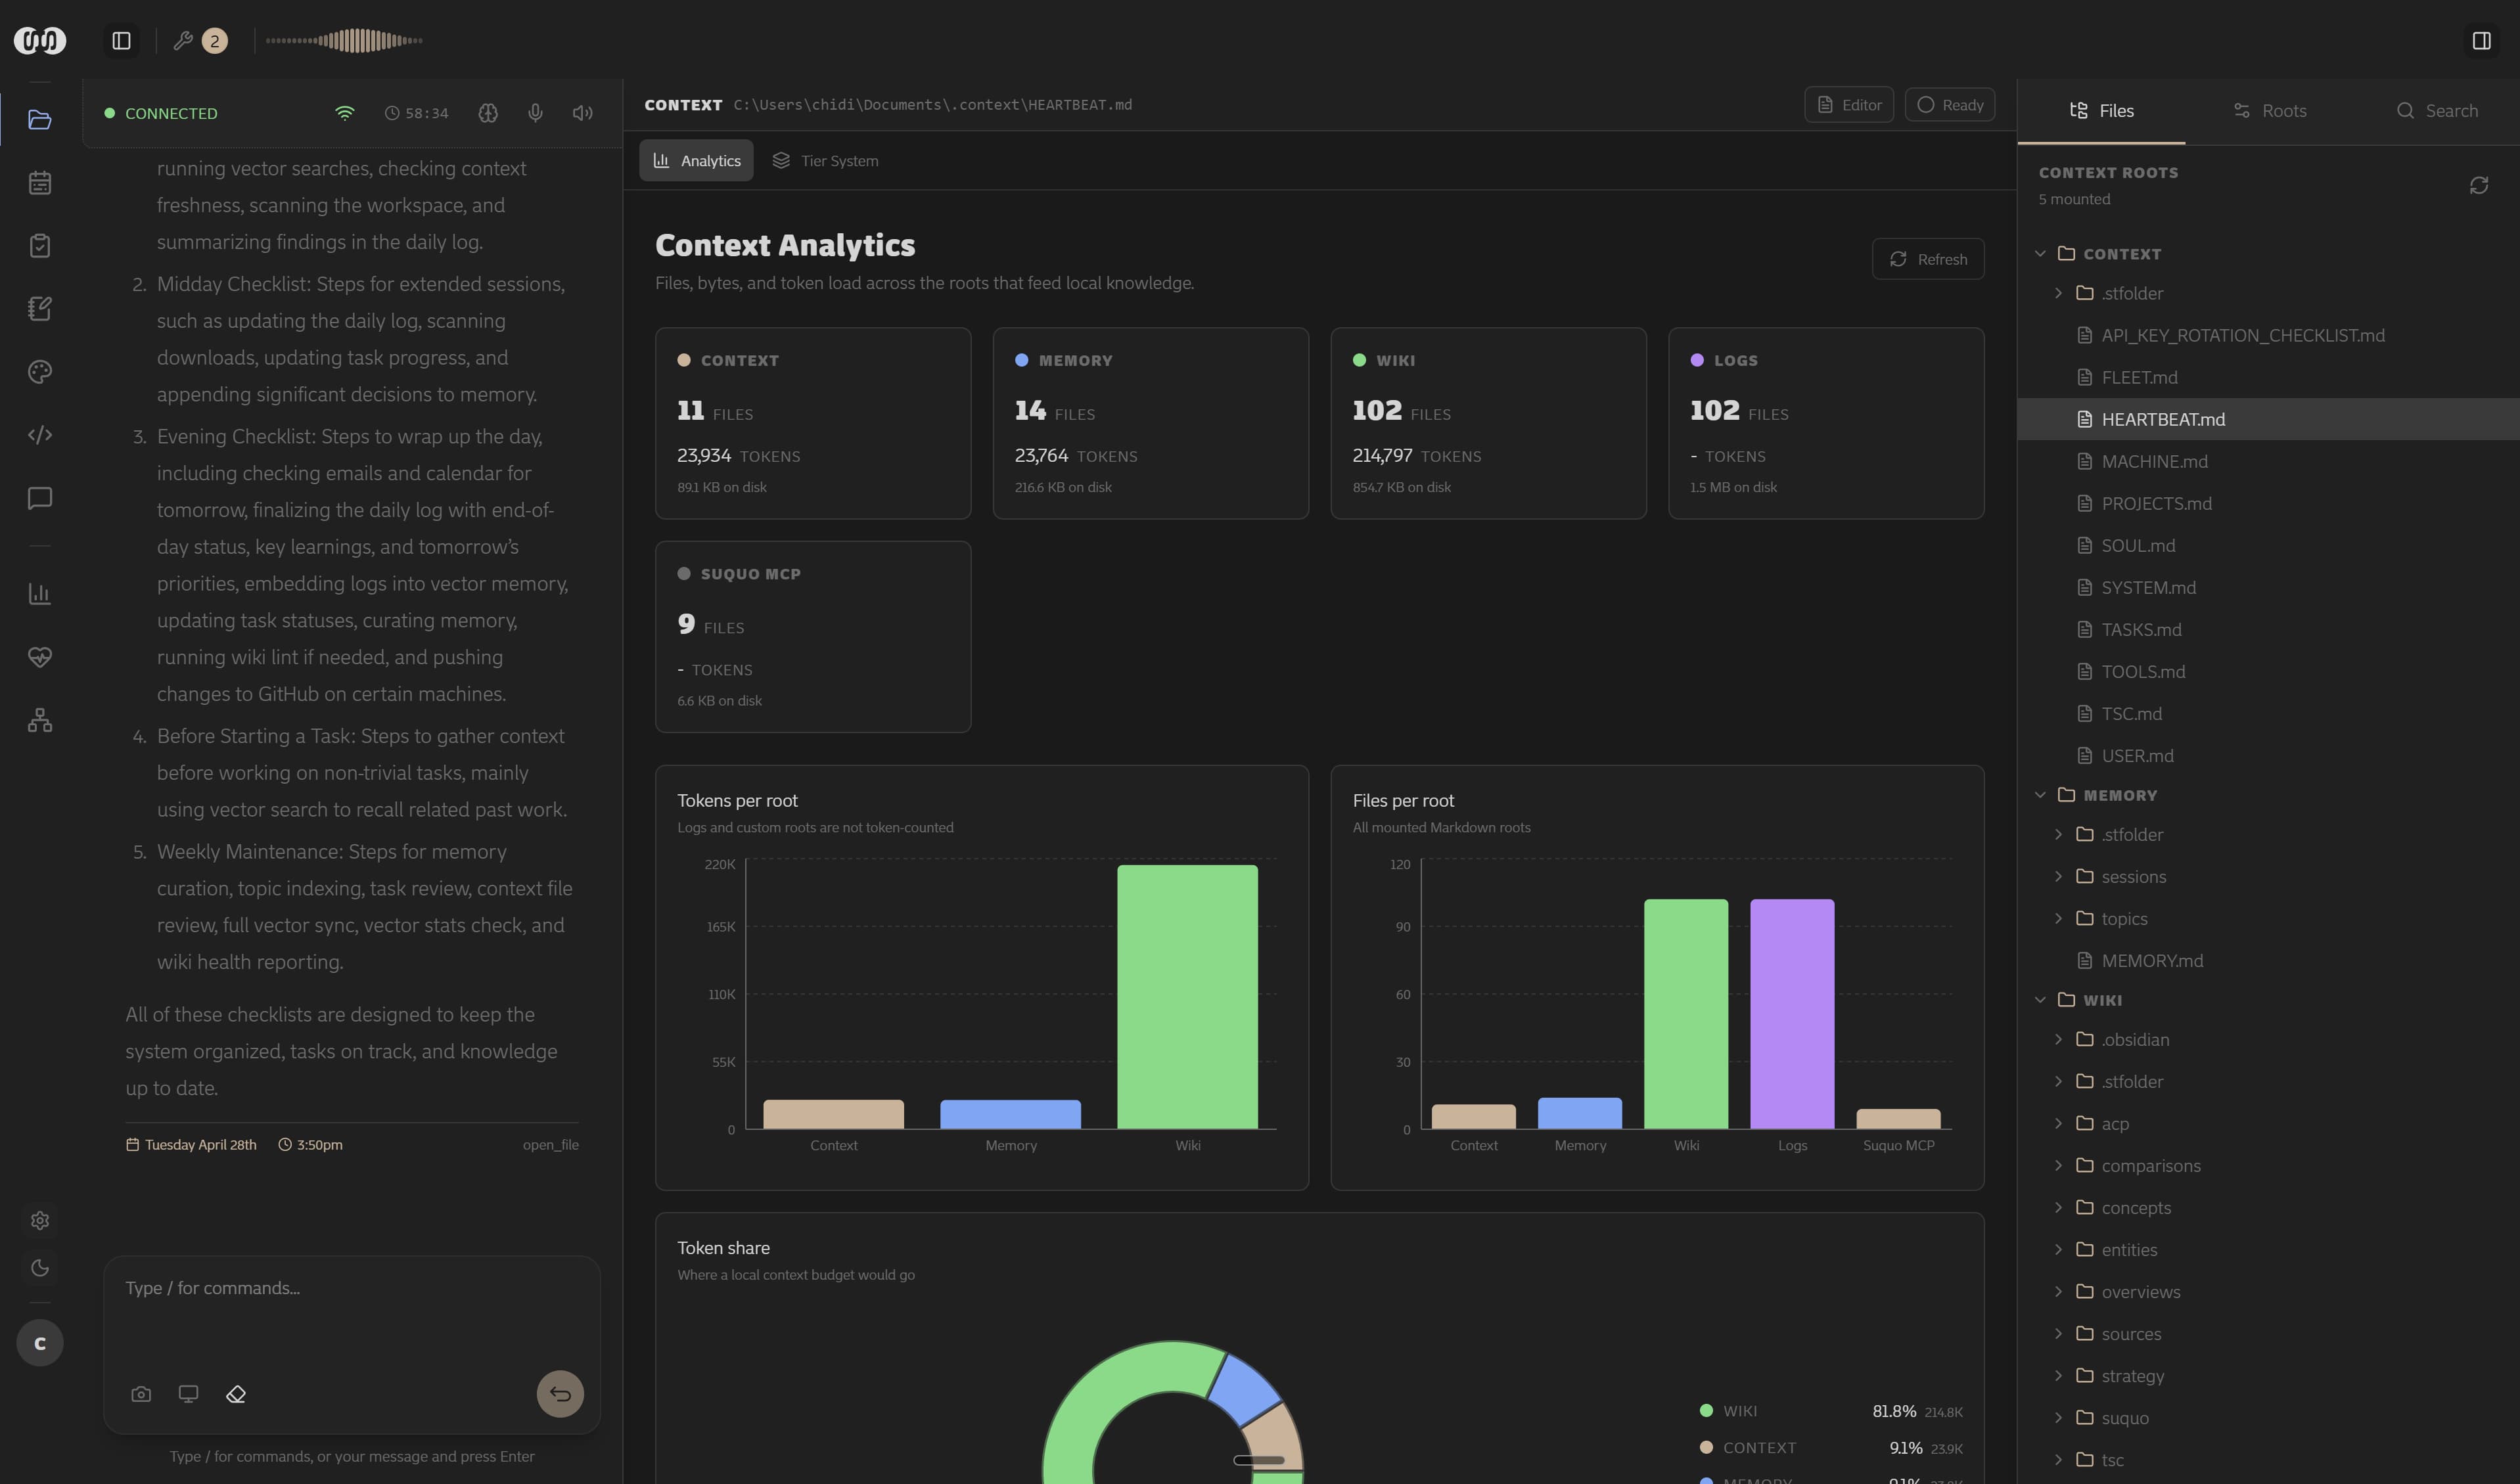Open settings gear icon in sidebar
The height and width of the screenshot is (1484, 2520).
(x=40, y=1220)
